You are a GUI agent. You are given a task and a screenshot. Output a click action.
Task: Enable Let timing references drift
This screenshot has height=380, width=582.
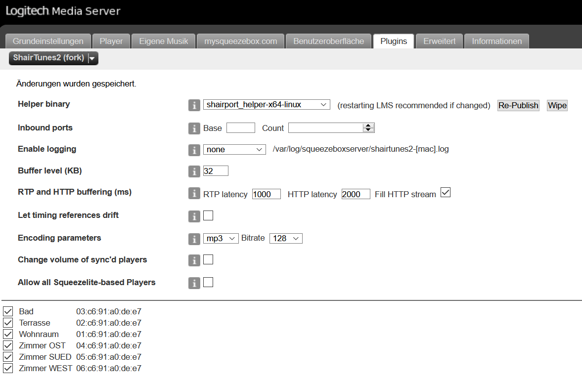click(208, 215)
